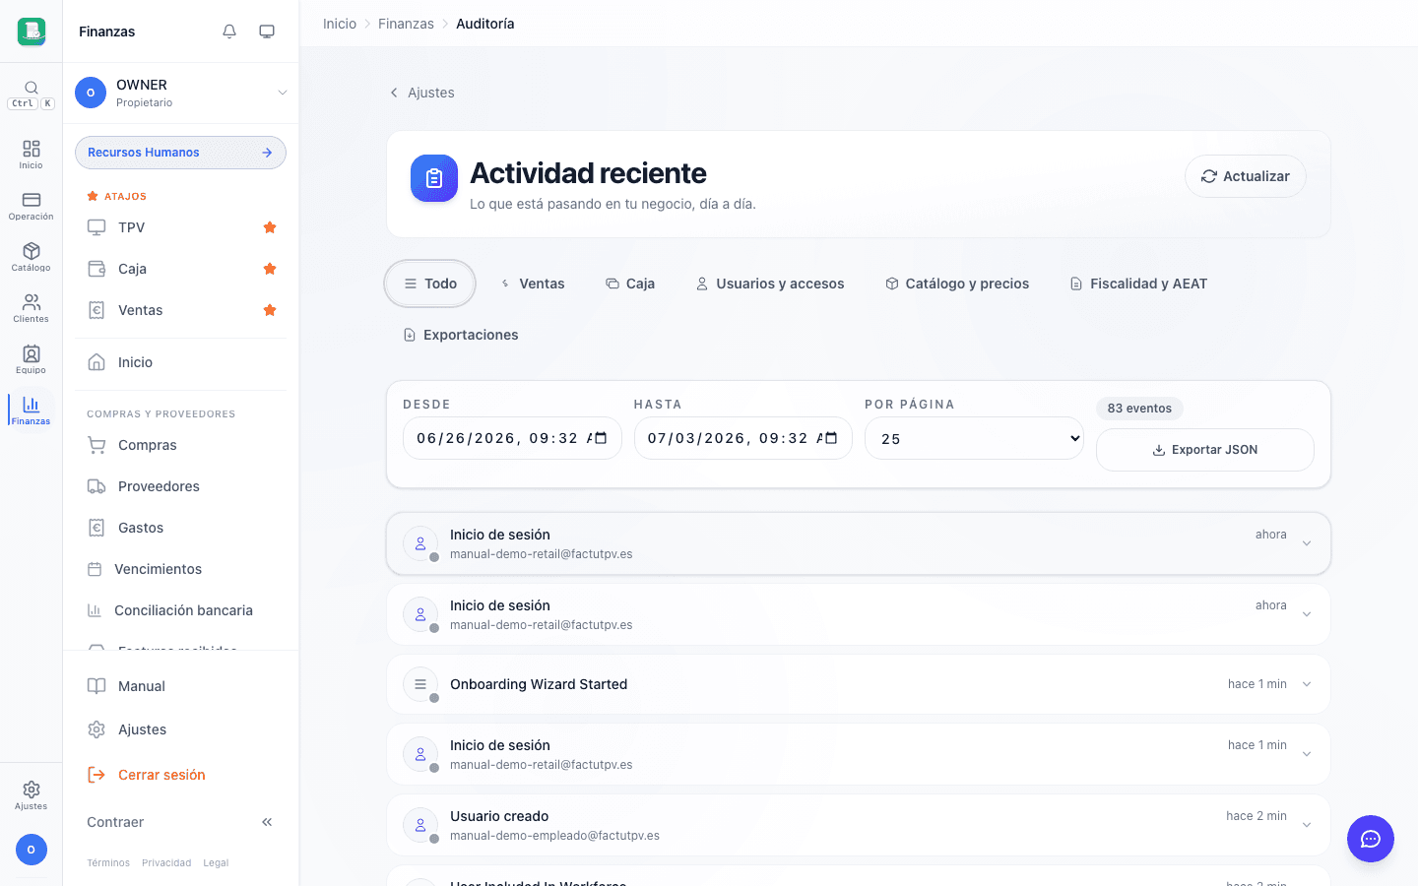Click the 83 eventos badge
The image size is (1418, 886).
point(1139,409)
